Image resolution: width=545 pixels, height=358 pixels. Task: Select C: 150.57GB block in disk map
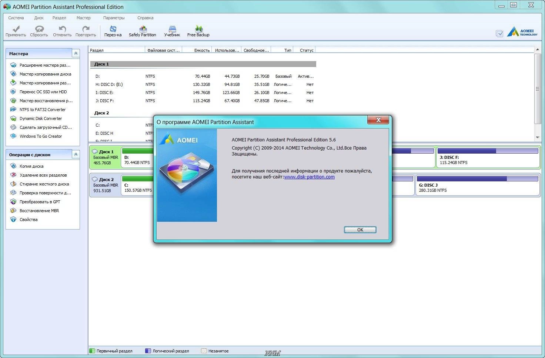[137, 185]
